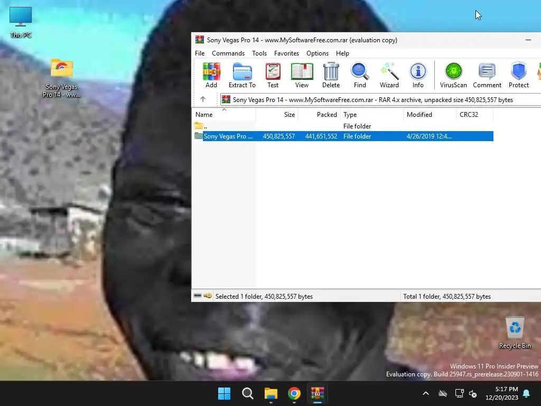Sort by the Name column header

[223, 114]
